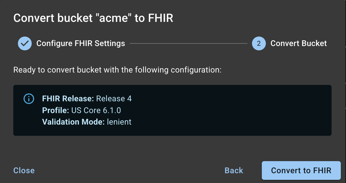Click the numbered circle for the conversion step
Image resolution: width=346 pixels, height=183 pixels.
(259, 43)
